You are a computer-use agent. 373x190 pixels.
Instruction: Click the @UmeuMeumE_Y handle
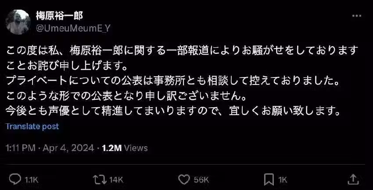click(73, 28)
